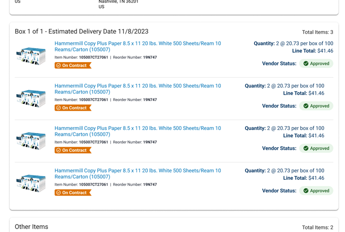Viewport: 345px width, 232px height.
Task: Click the On Contract badge icon in the first row
Action: (59, 66)
